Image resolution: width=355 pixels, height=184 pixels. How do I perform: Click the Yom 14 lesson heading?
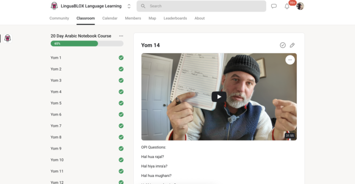point(150,45)
